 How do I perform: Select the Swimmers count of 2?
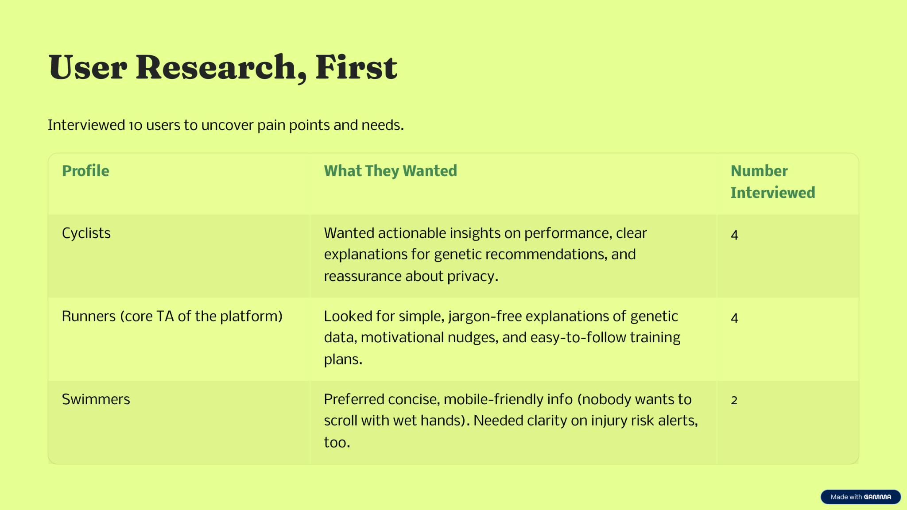(734, 400)
